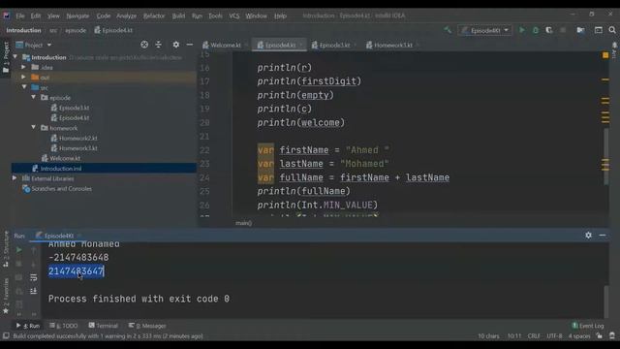Click the Run console vertical scrollbar

(606, 301)
